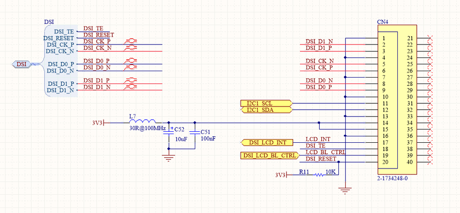Select the C51 designator text
Viewport: 460px width, 213px height.
point(206,132)
